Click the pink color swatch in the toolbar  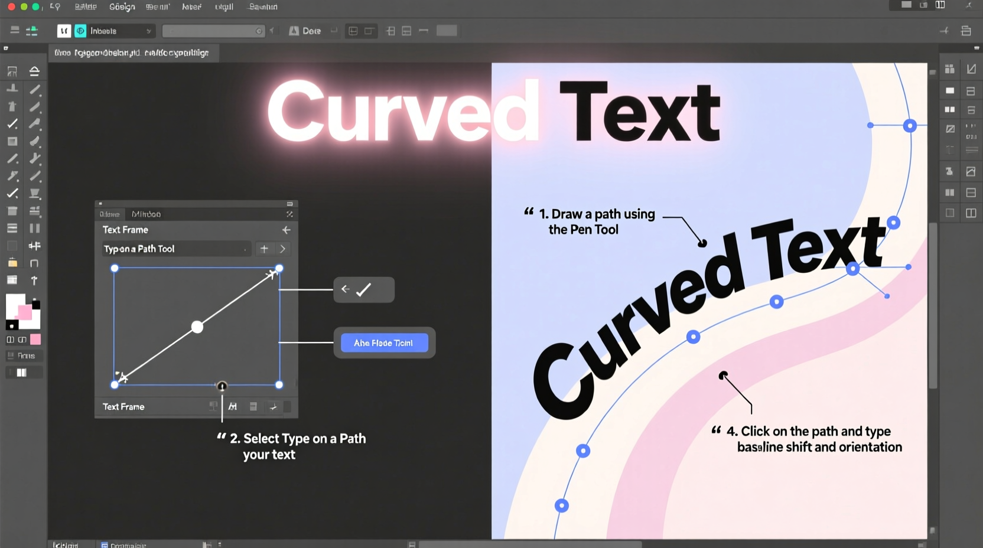tap(35, 340)
